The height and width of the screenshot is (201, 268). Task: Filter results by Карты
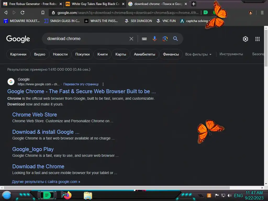(x=121, y=54)
